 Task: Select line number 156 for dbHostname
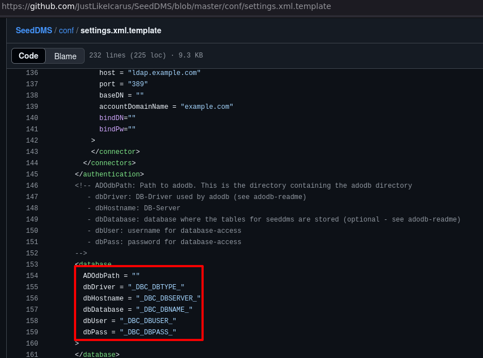point(32,298)
